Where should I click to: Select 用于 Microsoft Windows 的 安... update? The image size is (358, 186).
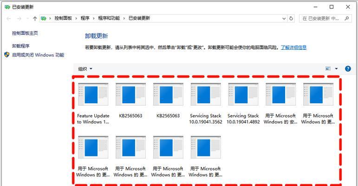280,104
